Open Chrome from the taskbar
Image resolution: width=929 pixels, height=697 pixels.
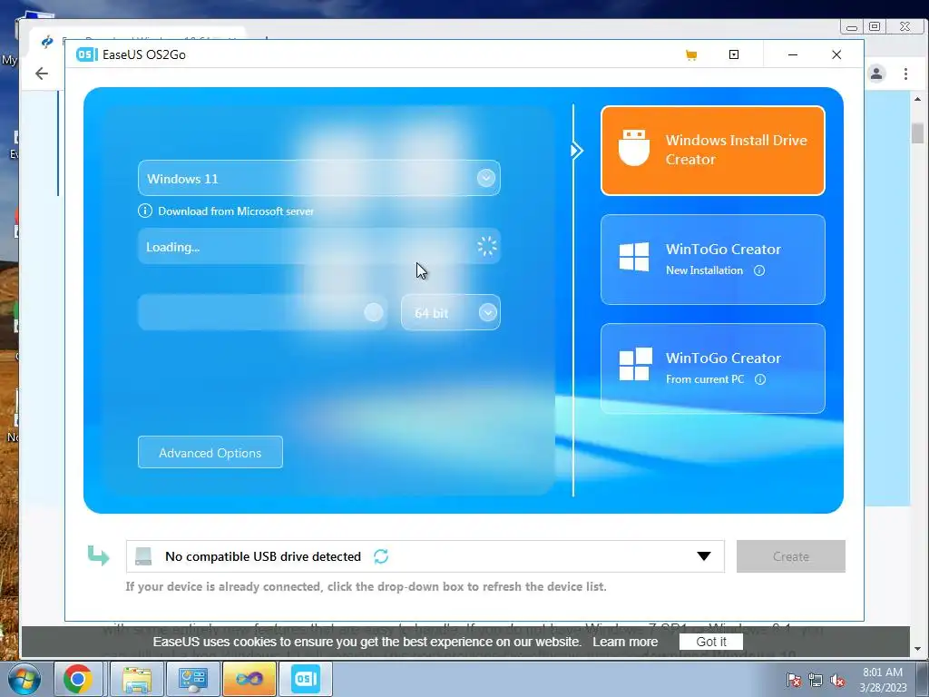point(78,679)
